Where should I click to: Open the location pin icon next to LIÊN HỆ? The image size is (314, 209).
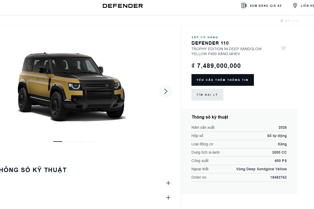[x=295, y=5]
